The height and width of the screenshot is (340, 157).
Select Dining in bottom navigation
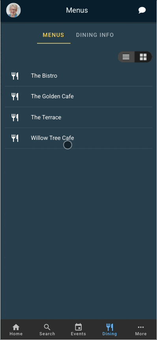(x=110, y=330)
